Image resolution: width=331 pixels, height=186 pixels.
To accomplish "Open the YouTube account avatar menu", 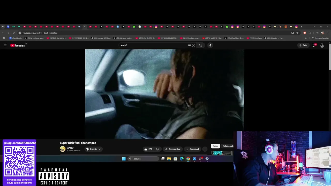I will click(322, 45).
